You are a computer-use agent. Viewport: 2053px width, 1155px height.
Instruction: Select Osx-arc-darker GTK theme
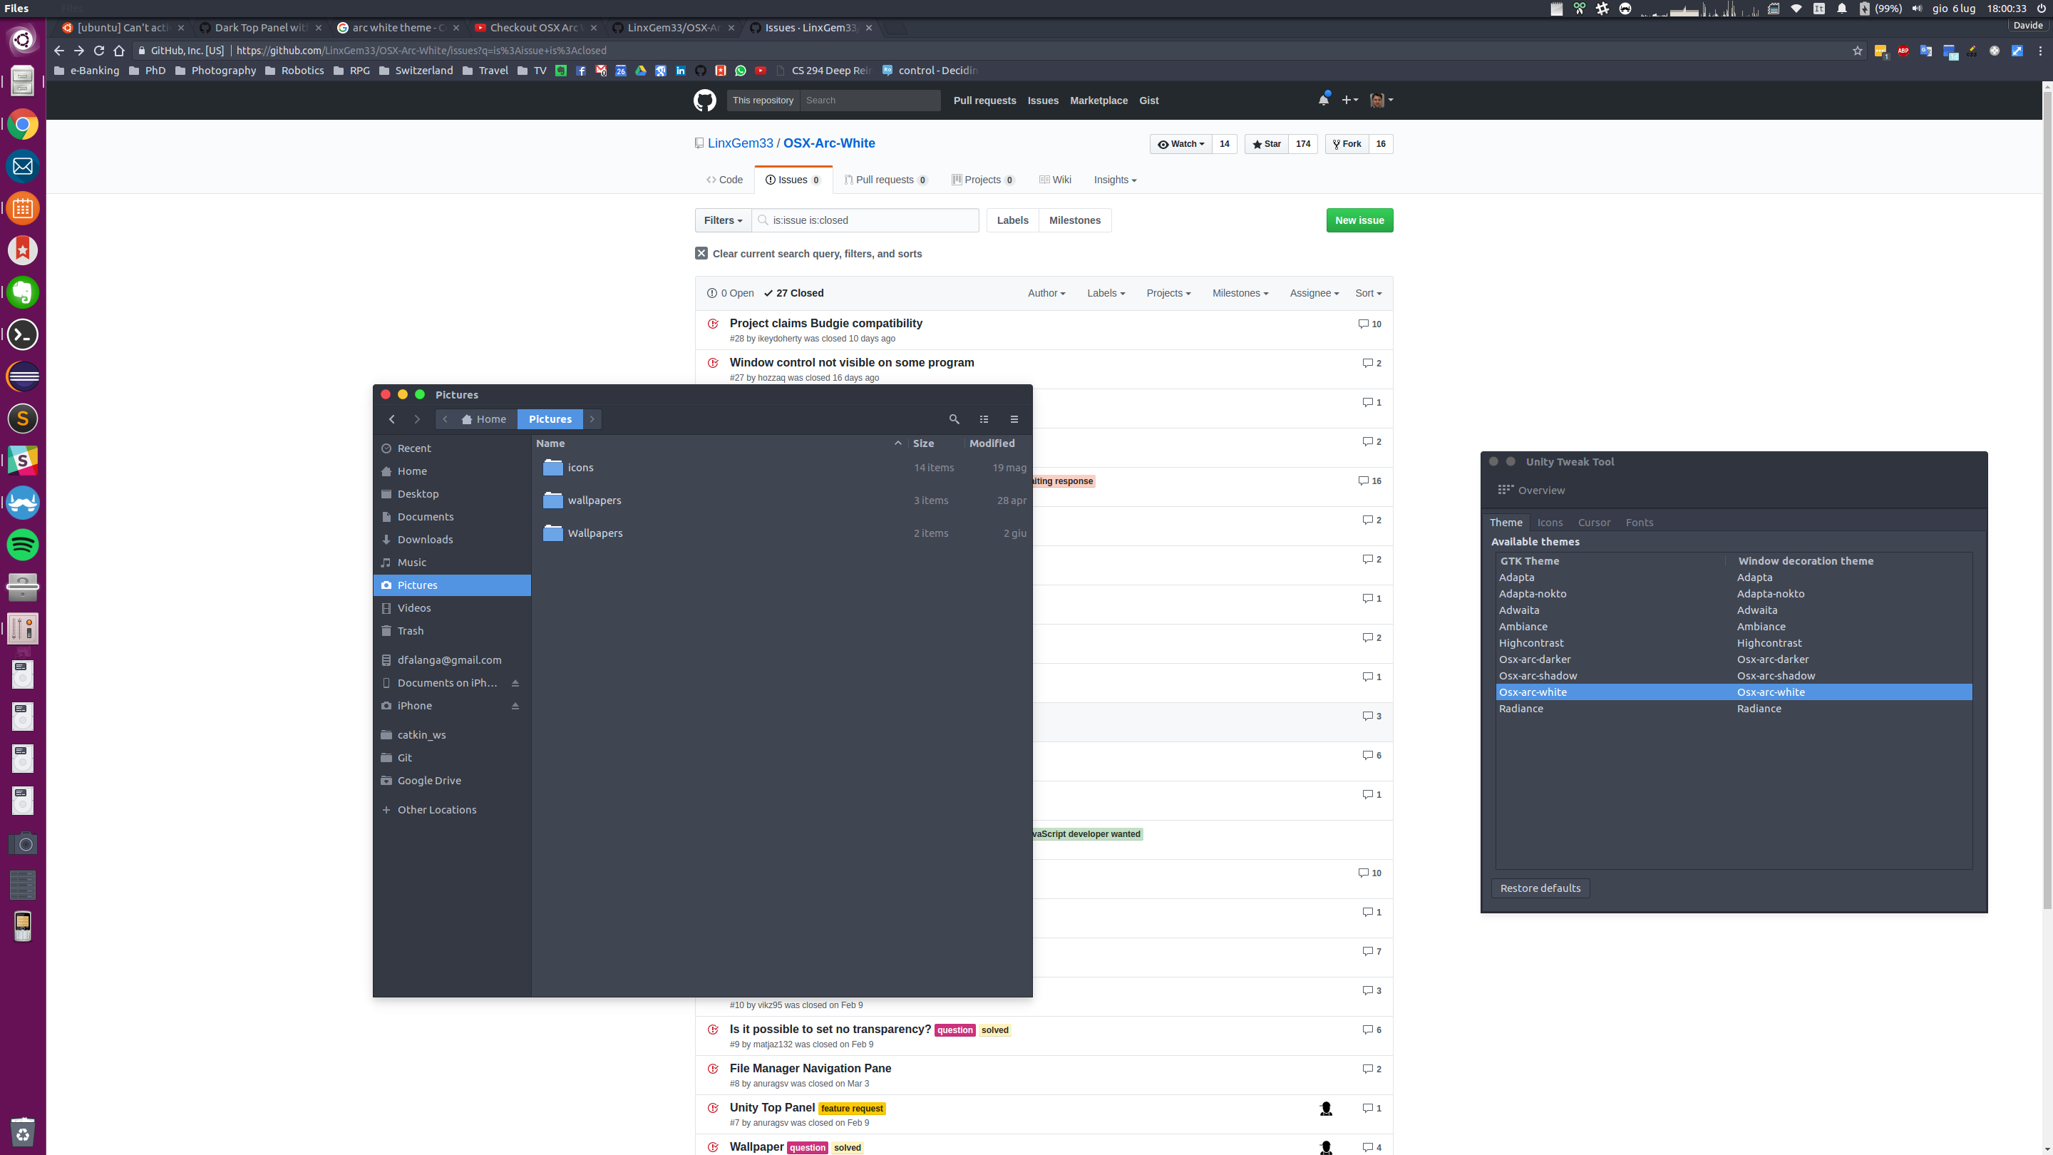(x=1534, y=659)
